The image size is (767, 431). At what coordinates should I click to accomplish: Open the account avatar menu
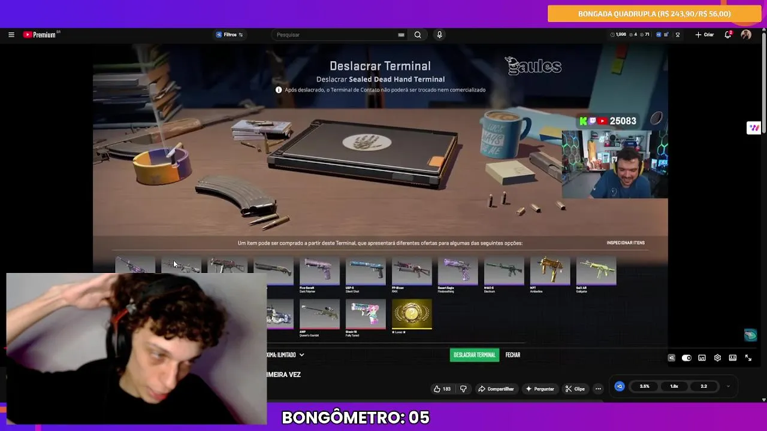pyautogui.click(x=746, y=35)
